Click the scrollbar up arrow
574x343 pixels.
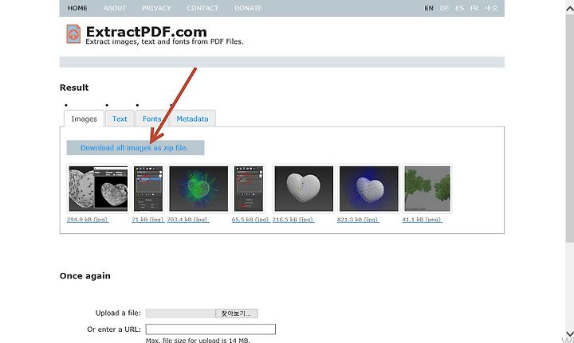(570, 9)
